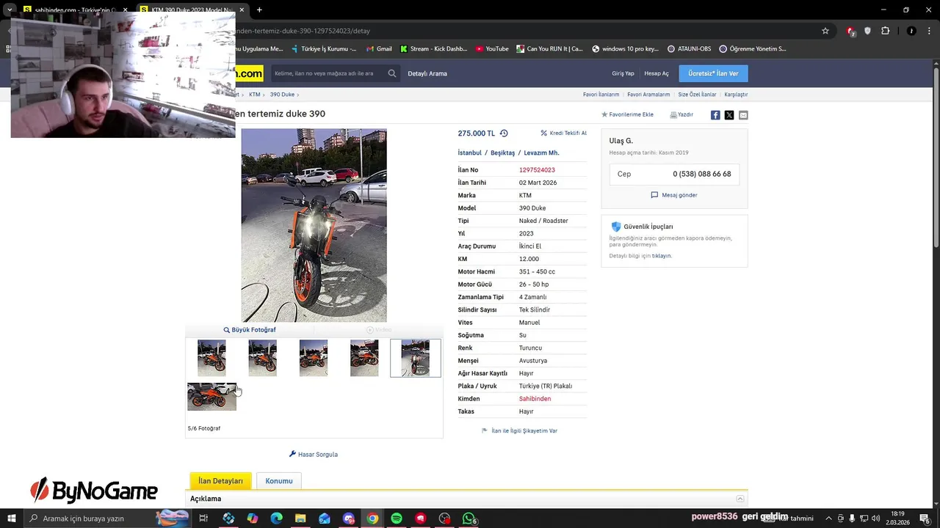This screenshot has width=940, height=528.
Task: Open Microsoft Edge from the taskbar
Action: click(x=276, y=518)
